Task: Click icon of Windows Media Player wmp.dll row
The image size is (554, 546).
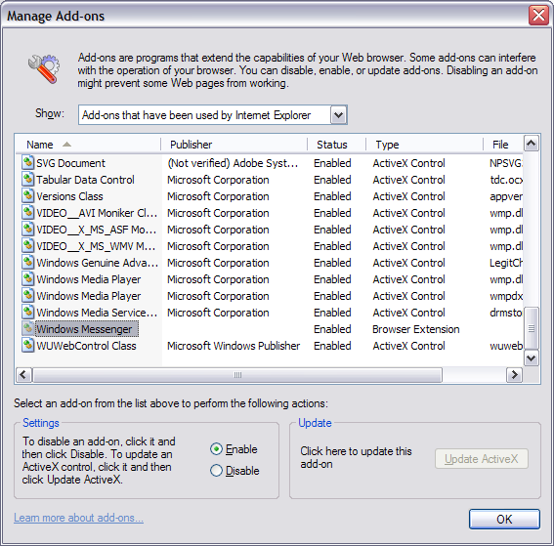Action: tap(27, 279)
